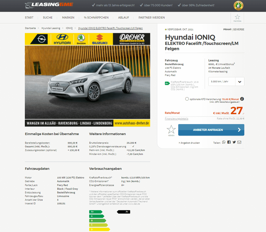Click the yellow D energy class bar
Image resolution: width=266 pixels, height=232 pixels.
coord(100,229)
